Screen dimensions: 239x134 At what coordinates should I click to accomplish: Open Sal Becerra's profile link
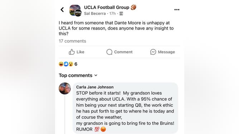(95, 14)
